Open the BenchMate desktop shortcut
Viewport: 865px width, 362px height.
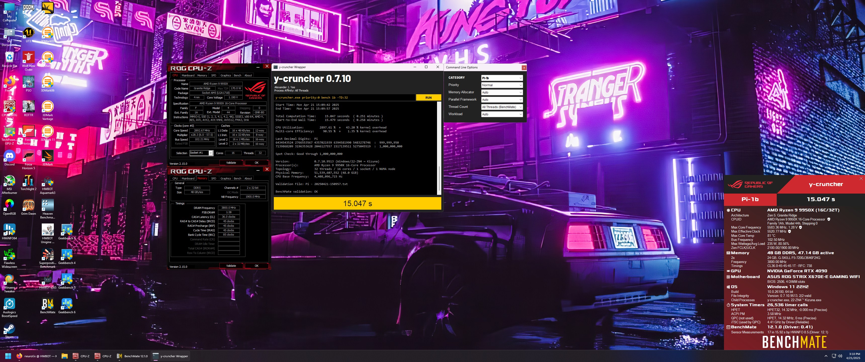47,306
